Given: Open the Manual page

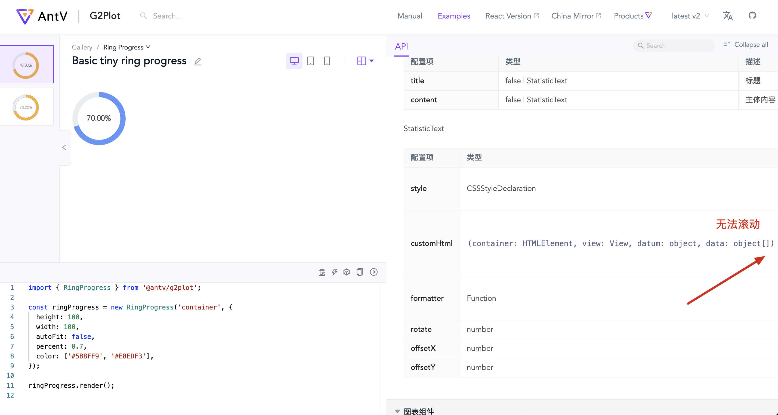Looking at the screenshot, I should [409, 16].
